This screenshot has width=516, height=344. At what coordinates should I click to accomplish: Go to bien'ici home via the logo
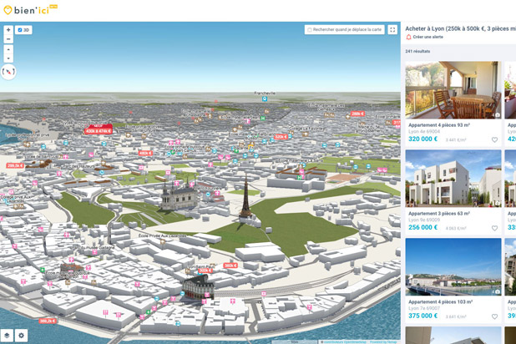pyautogui.click(x=30, y=10)
